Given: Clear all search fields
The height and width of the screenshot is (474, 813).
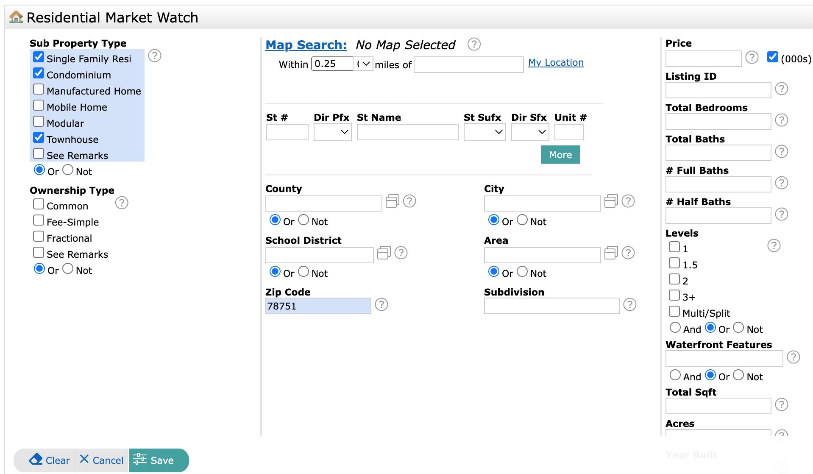Looking at the screenshot, I should point(50,460).
